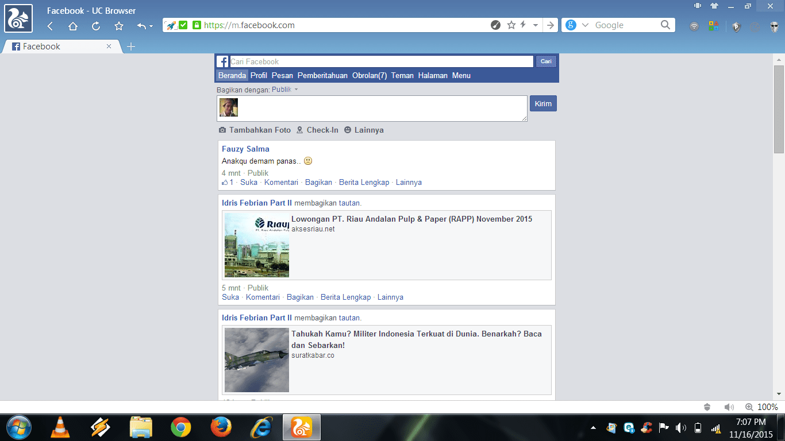The image size is (785, 441).
Task: Click the title bar icon left of the t-shirt
Action: tap(698, 6)
